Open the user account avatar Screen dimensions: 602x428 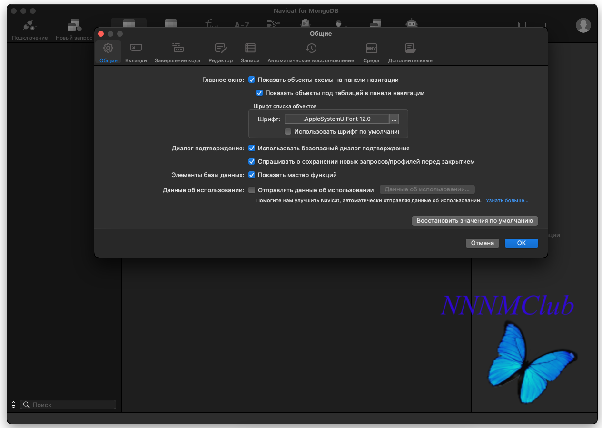point(583,25)
